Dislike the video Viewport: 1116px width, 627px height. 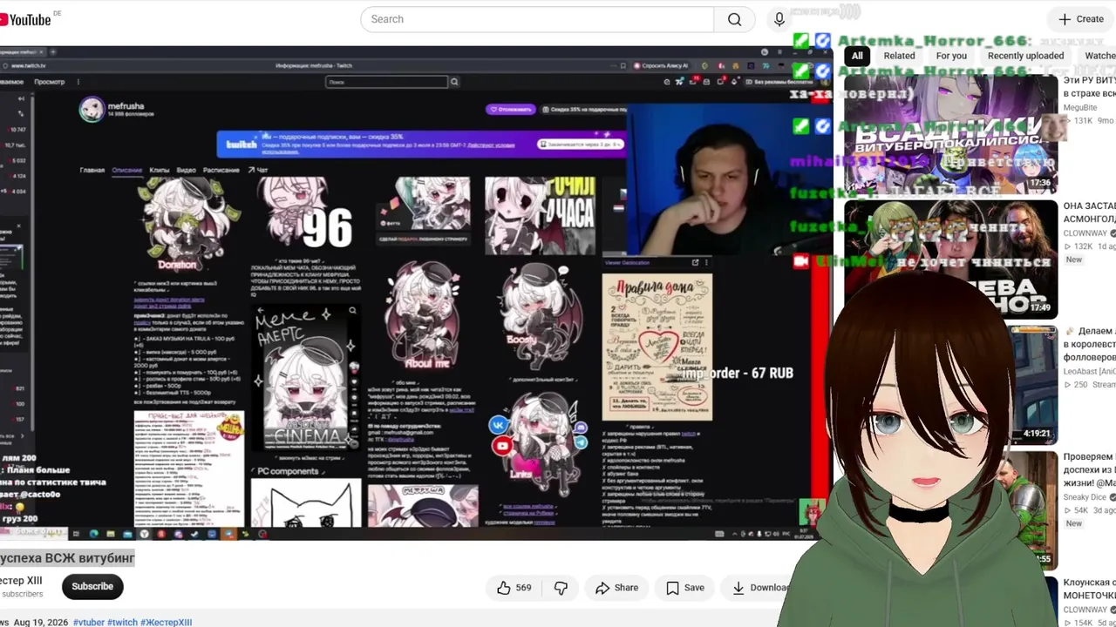(x=561, y=588)
